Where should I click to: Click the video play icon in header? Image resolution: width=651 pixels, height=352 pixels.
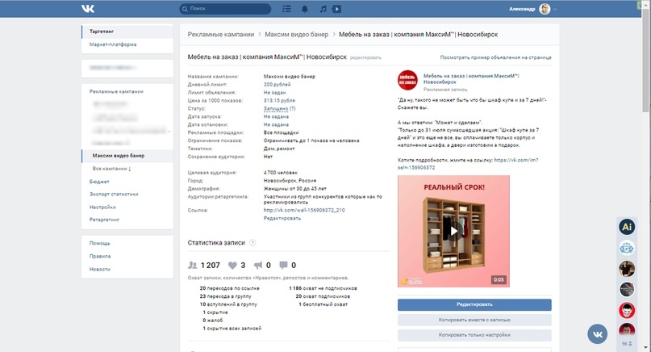coord(336,9)
